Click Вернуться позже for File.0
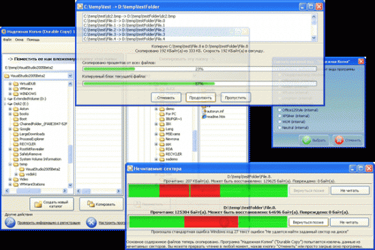The width and height of the screenshot is (375, 250). pos(308,222)
